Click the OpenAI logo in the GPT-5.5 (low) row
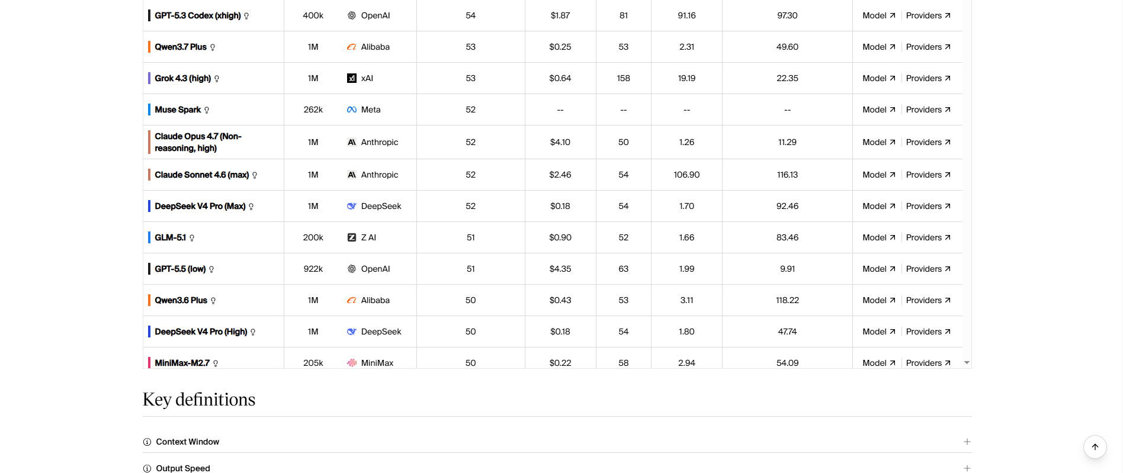The image size is (1123, 473). click(x=352, y=269)
